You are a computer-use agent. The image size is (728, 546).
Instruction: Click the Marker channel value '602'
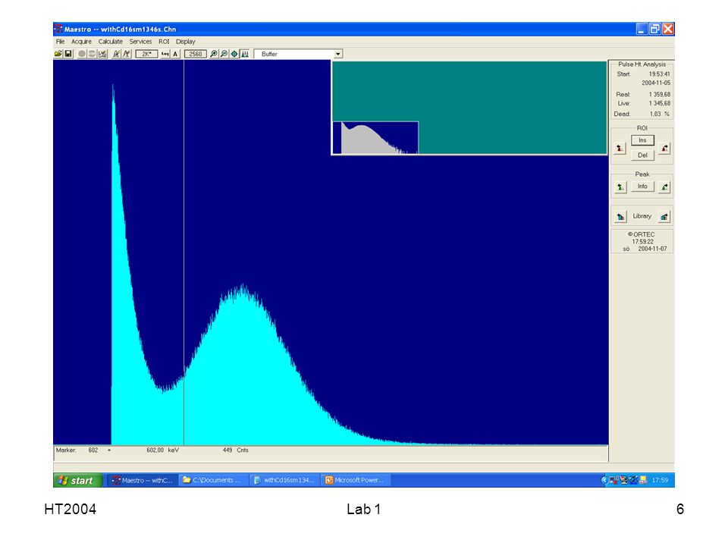(x=93, y=450)
